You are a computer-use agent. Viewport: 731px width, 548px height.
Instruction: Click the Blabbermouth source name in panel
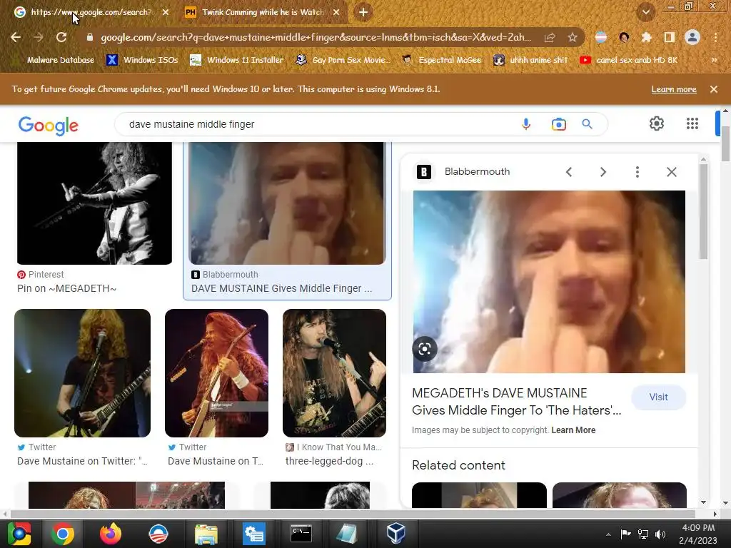point(477,171)
